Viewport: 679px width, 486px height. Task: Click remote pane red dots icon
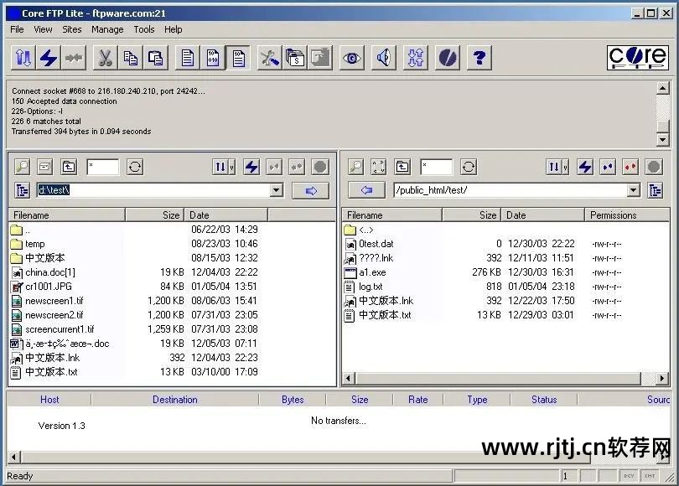630,167
